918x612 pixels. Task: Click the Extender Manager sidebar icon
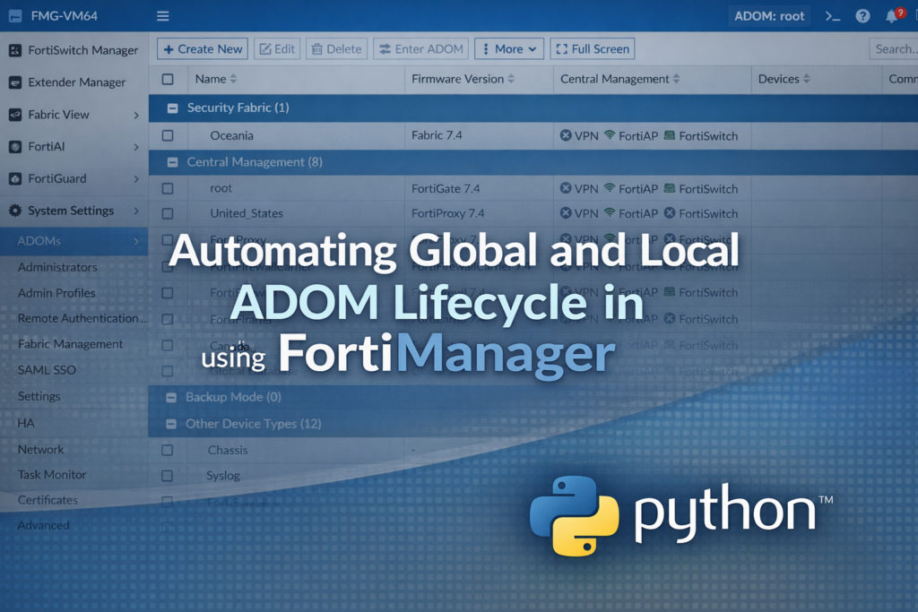[x=15, y=82]
